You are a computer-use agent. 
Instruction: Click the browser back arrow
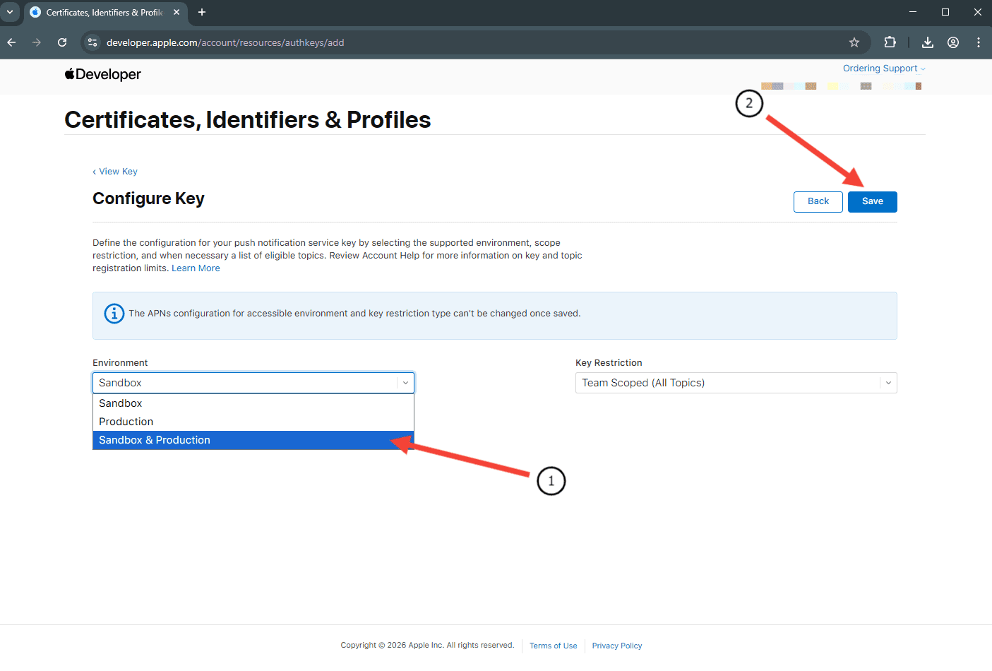[x=11, y=42]
